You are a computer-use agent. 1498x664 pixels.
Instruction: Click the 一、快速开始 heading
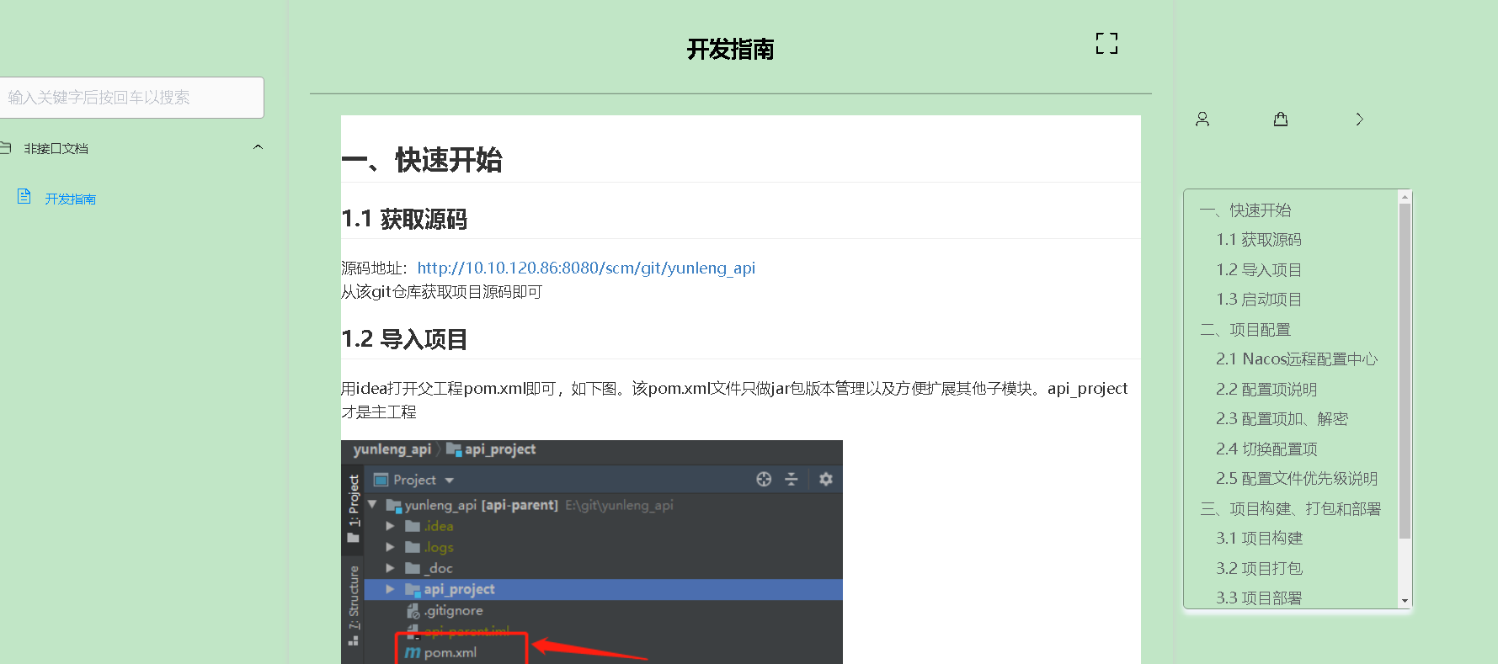coord(422,160)
